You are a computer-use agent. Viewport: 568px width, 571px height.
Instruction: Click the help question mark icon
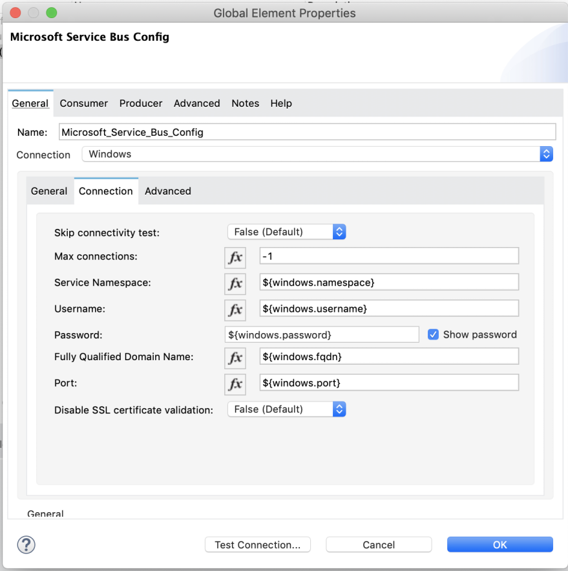26,544
